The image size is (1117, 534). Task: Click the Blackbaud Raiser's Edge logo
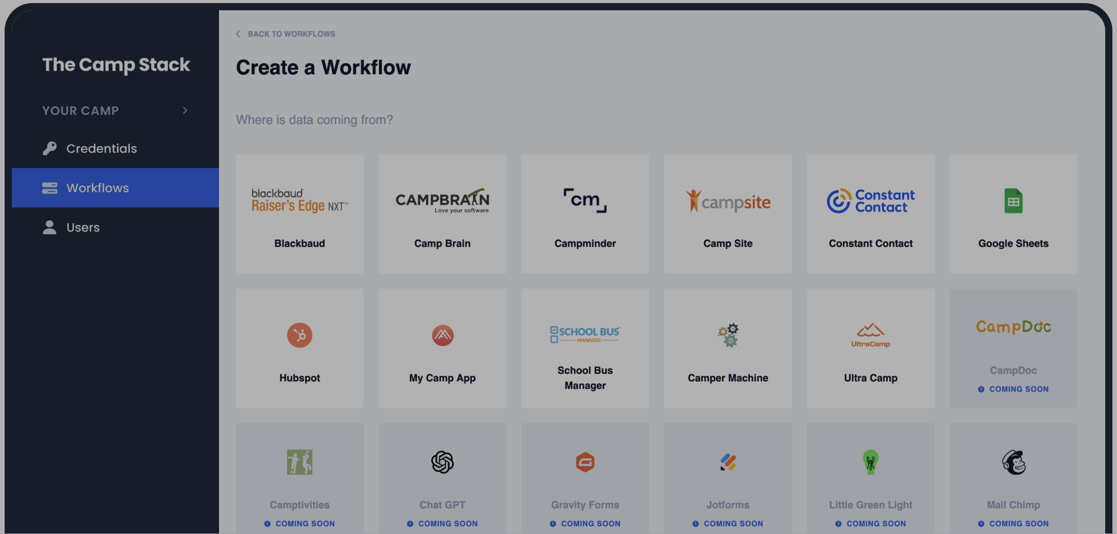[300, 201]
